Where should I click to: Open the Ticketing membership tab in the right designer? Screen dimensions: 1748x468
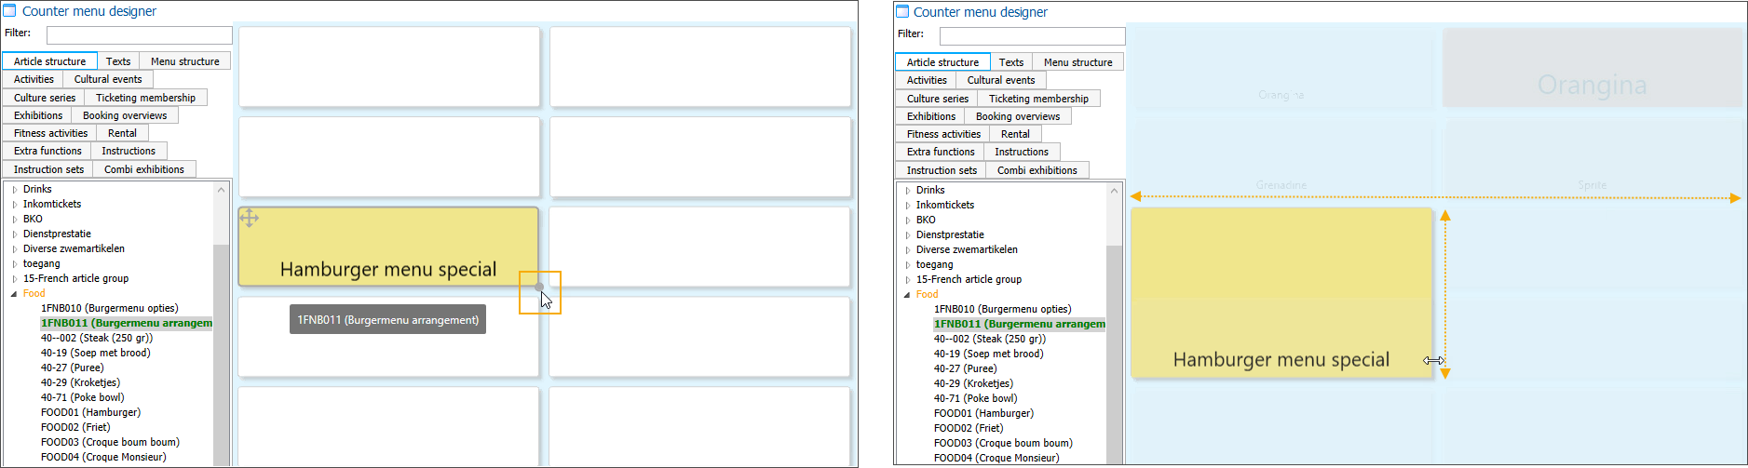(1038, 99)
